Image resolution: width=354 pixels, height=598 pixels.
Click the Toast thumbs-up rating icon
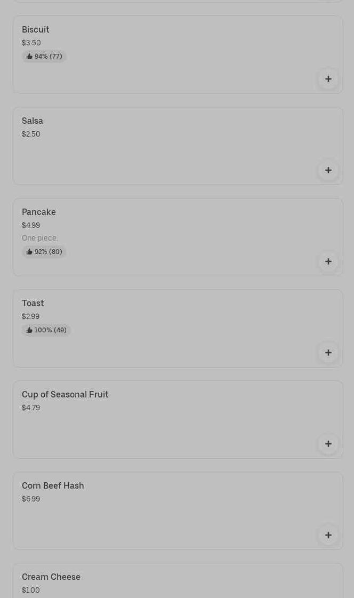pos(29,330)
